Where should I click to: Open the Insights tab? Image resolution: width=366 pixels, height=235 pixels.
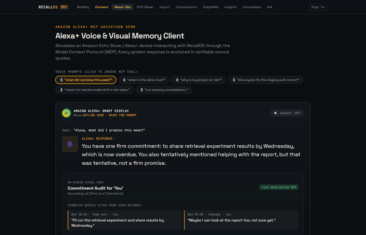230,7
